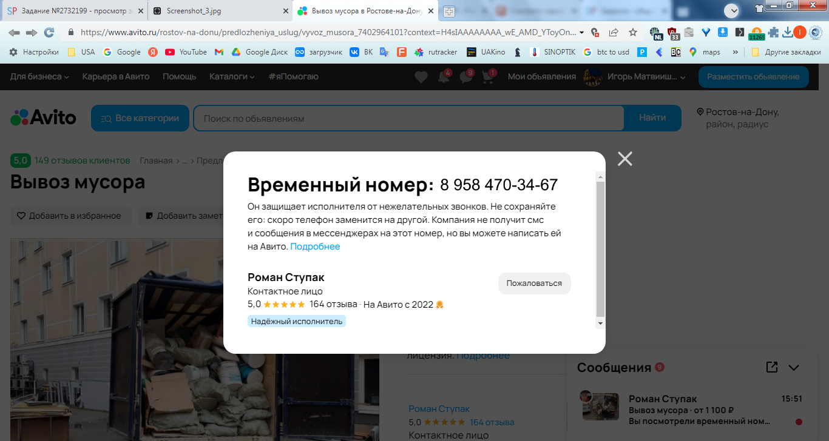This screenshot has height=441, width=829.
Task: Open 149 отзывов клиентов link
Action: click(x=83, y=161)
